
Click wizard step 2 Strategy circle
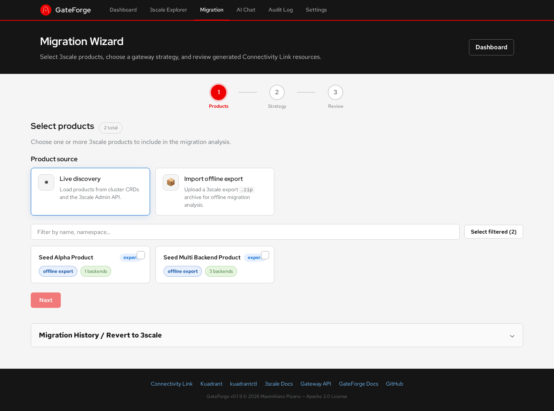tap(277, 92)
